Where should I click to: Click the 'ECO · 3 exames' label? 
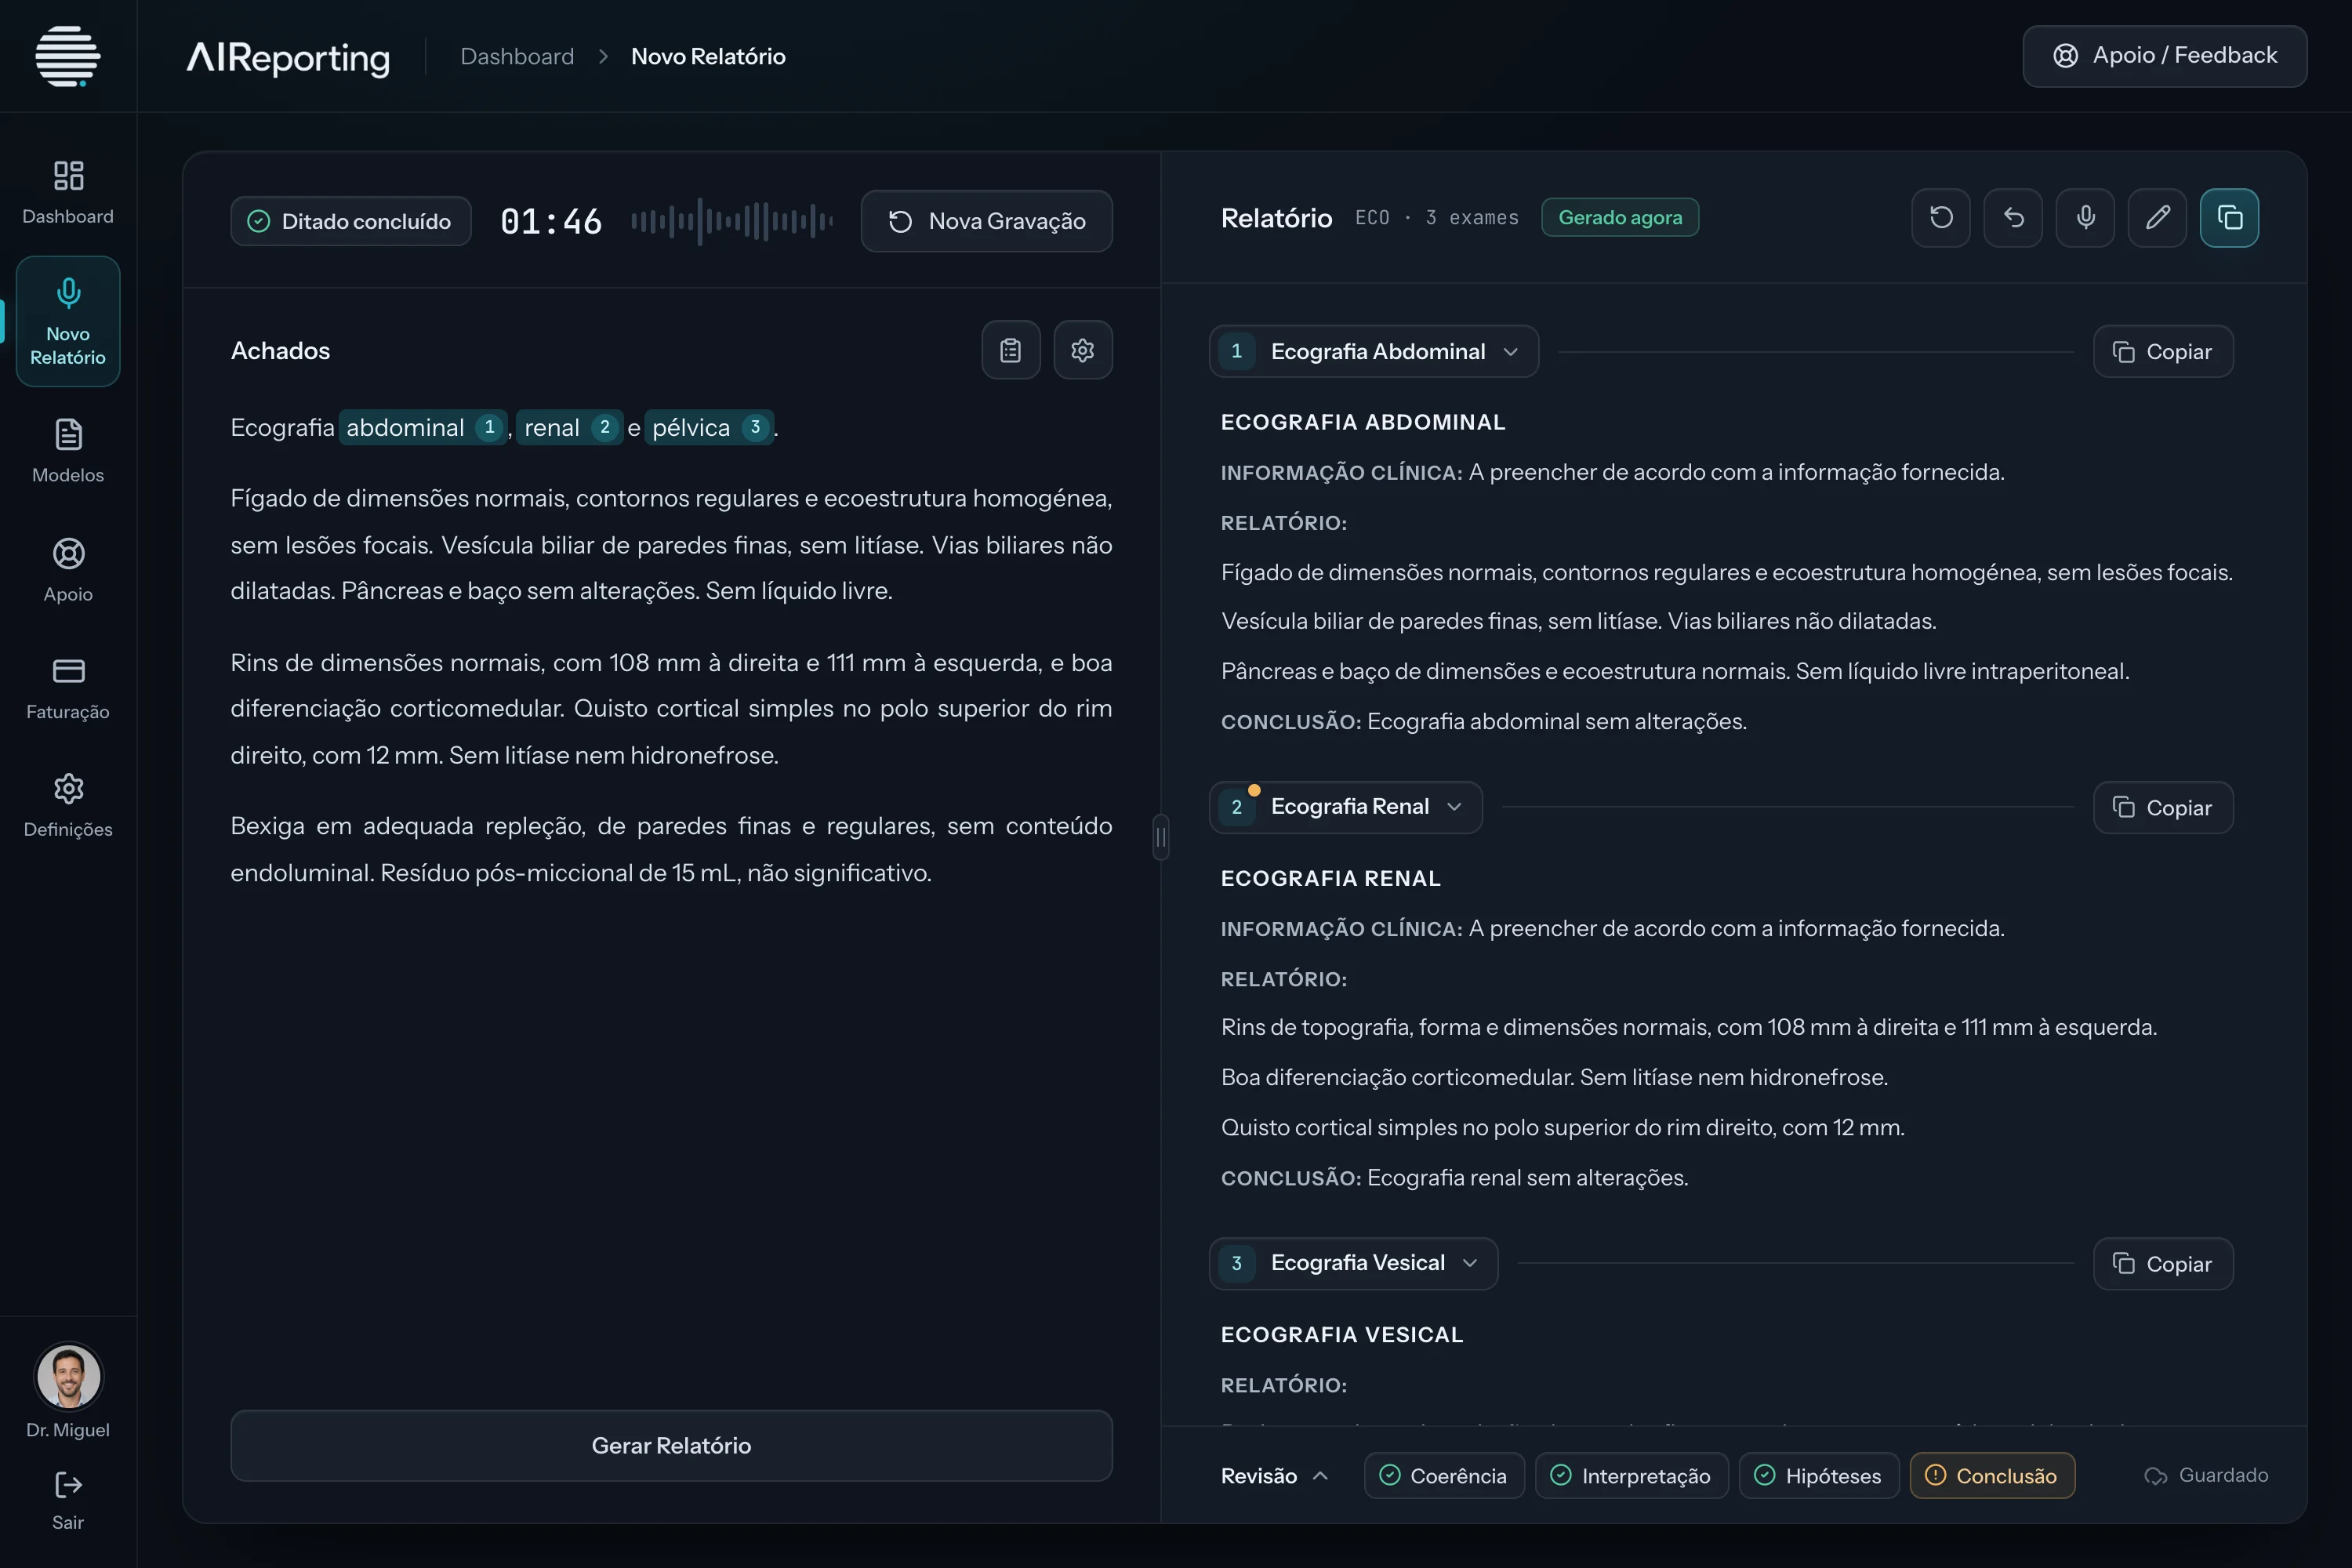click(1437, 217)
